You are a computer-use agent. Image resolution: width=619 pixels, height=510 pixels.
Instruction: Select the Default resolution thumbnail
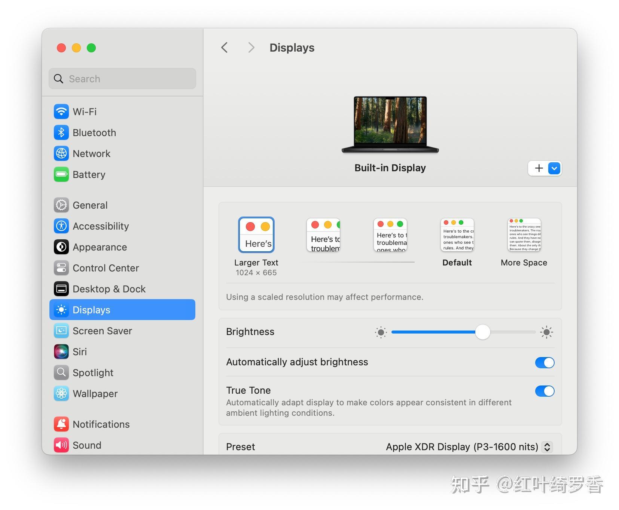[457, 235]
